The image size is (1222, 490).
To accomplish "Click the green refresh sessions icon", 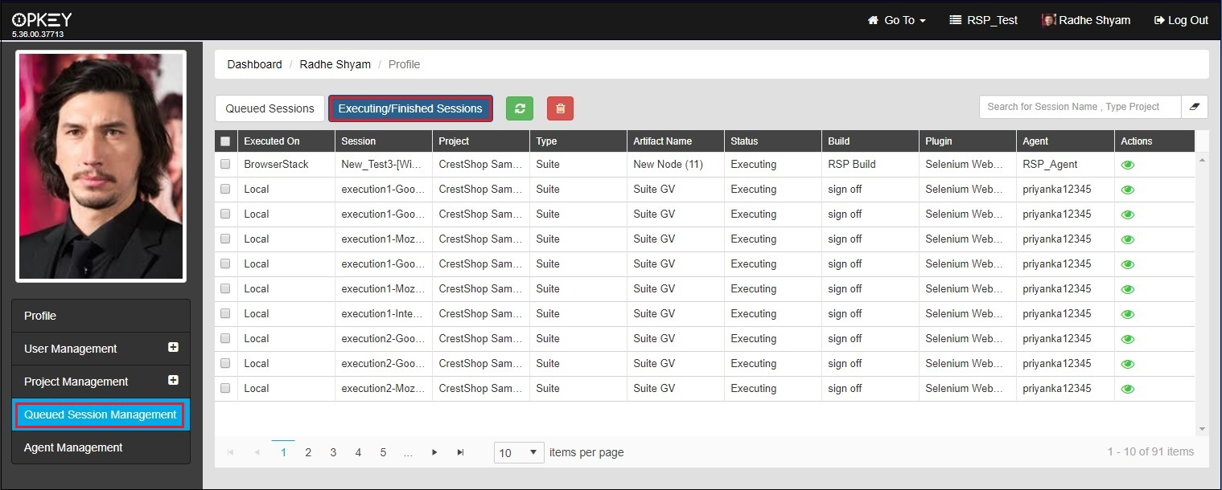I will click(520, 108).
